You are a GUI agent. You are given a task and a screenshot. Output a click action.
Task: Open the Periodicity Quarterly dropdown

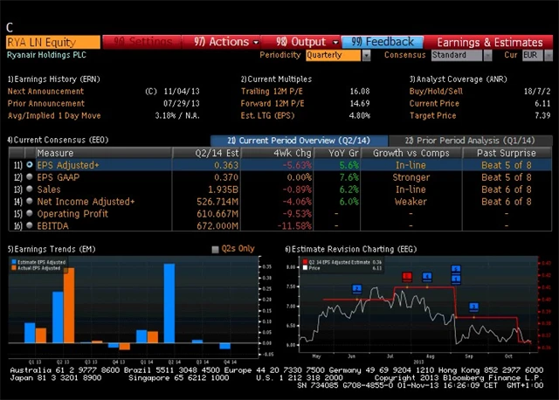pyautogui.click(x=366, y=55)
